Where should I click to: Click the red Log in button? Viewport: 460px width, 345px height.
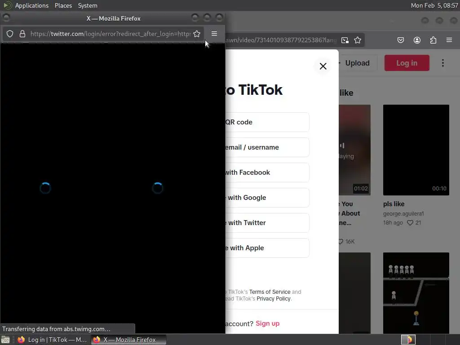tap(407, 63)
